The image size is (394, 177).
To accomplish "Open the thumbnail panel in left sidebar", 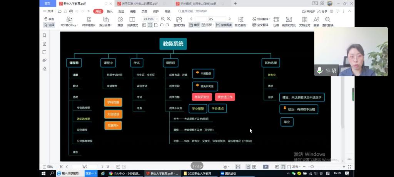I will tap(45, 44).
